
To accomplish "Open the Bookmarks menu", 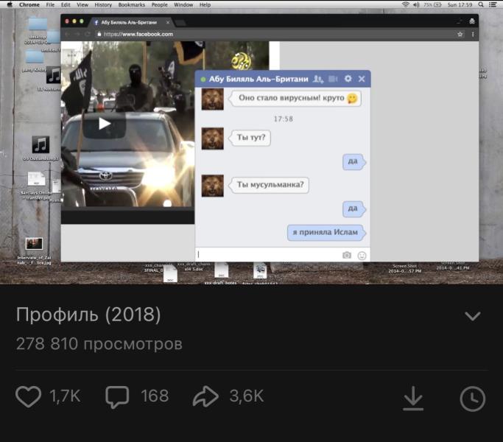I will (132, 5).
